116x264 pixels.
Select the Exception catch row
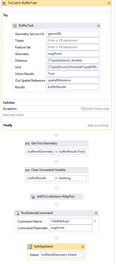[56, 109]
